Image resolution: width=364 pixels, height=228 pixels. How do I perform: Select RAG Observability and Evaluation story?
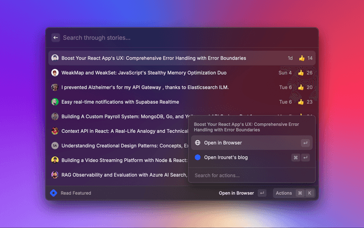click(x=119, y=174)
